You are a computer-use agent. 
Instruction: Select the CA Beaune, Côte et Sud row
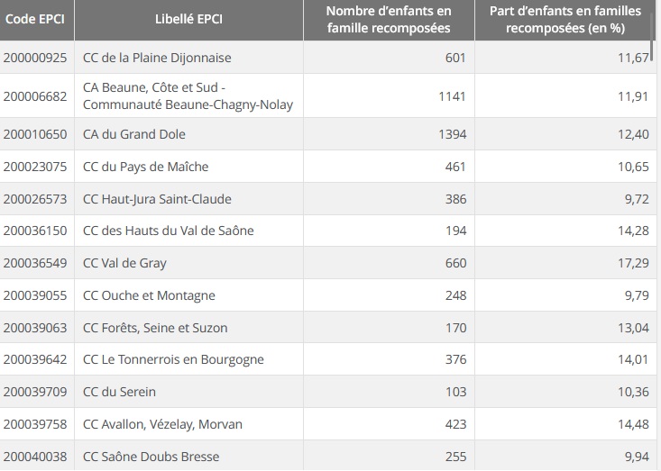187,96
